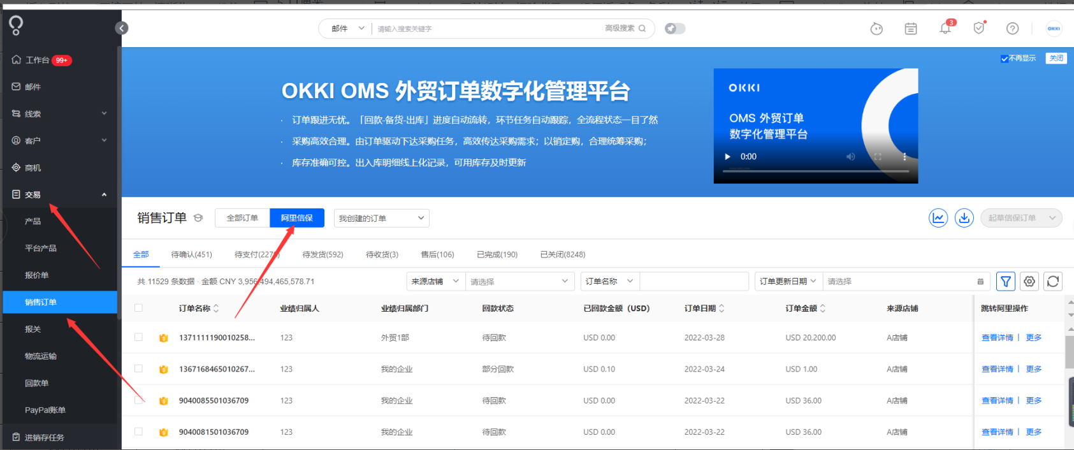Open 请选择 store value dropdown

[x=519, y=281]
